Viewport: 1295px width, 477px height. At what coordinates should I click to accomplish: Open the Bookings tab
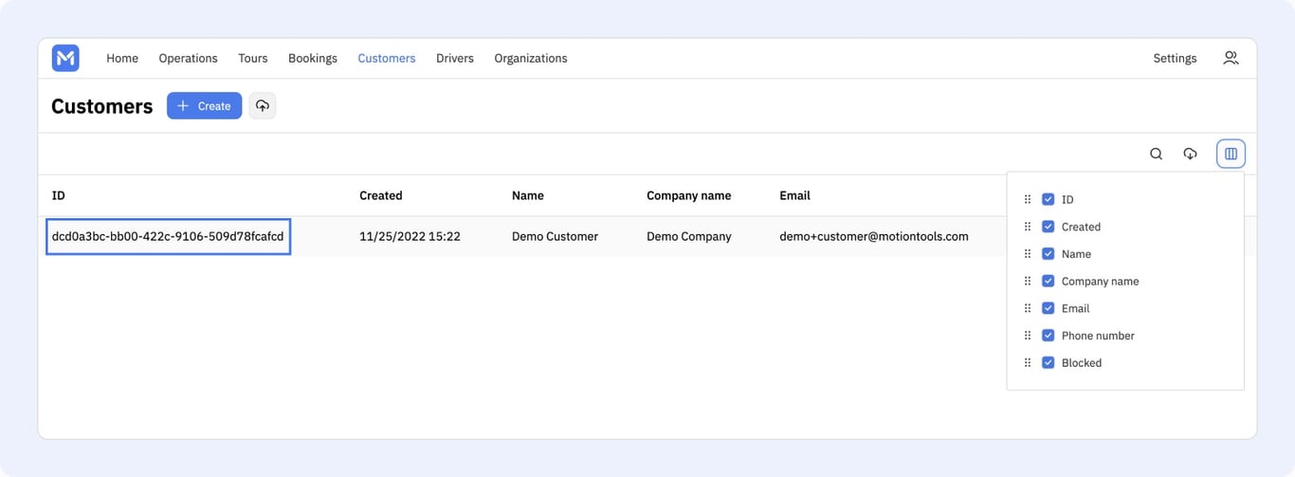[313, 58]
